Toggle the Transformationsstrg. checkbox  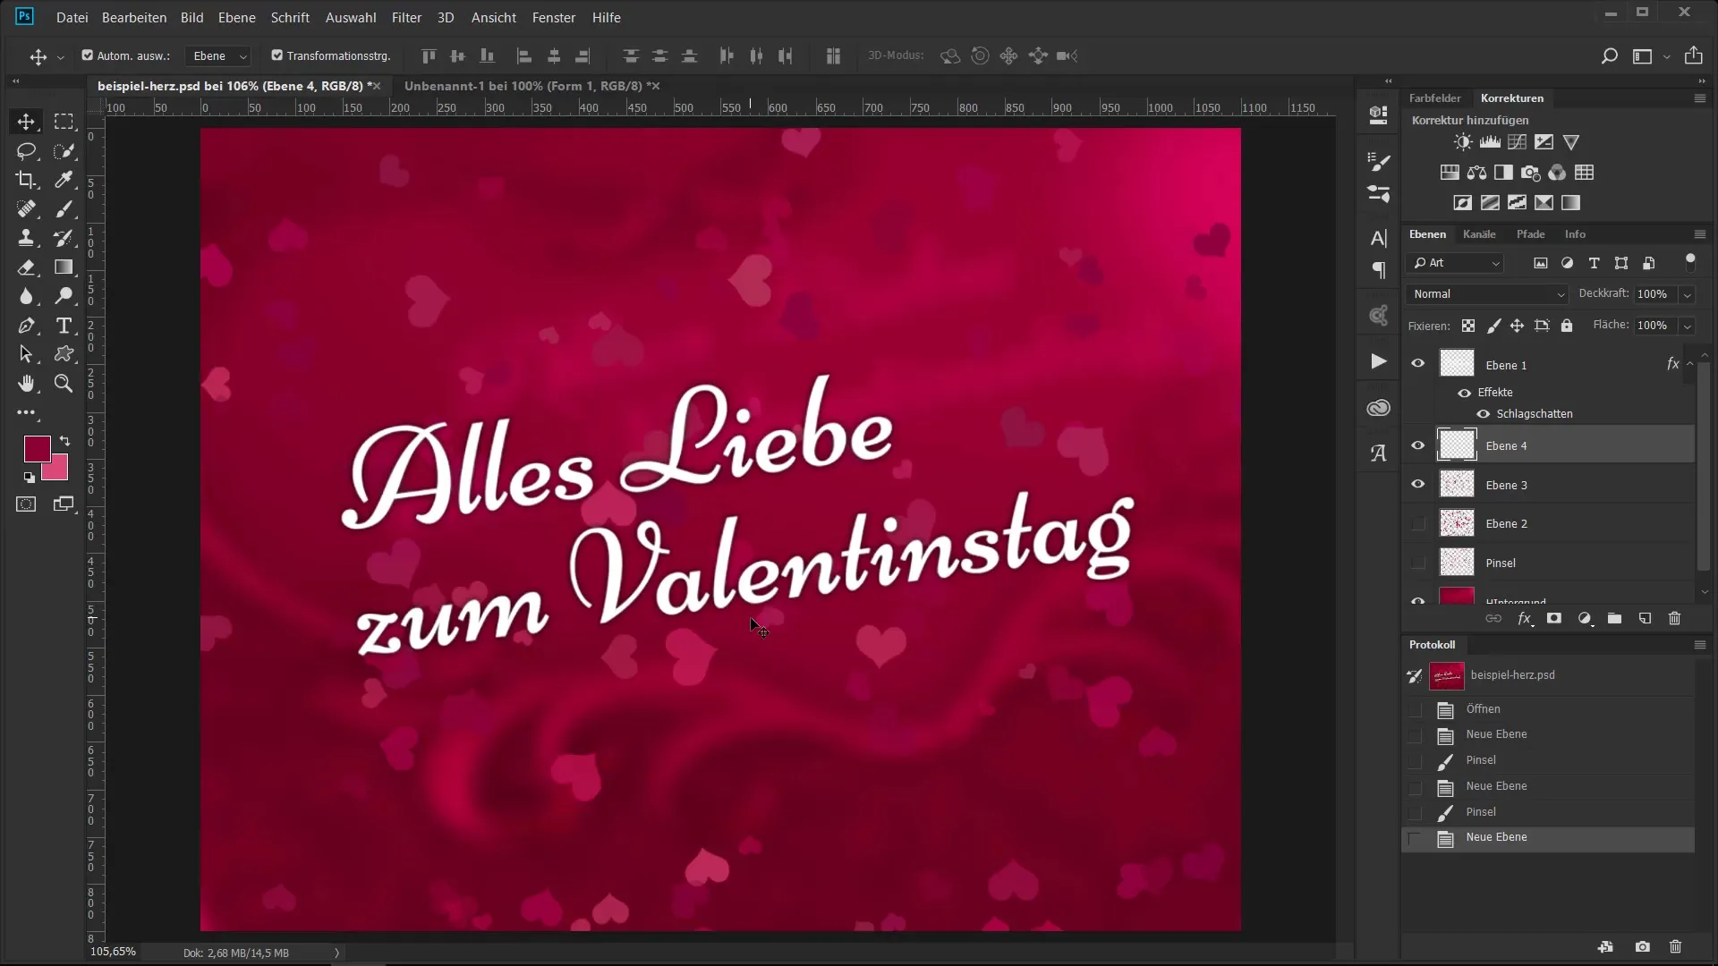[276, 55]
